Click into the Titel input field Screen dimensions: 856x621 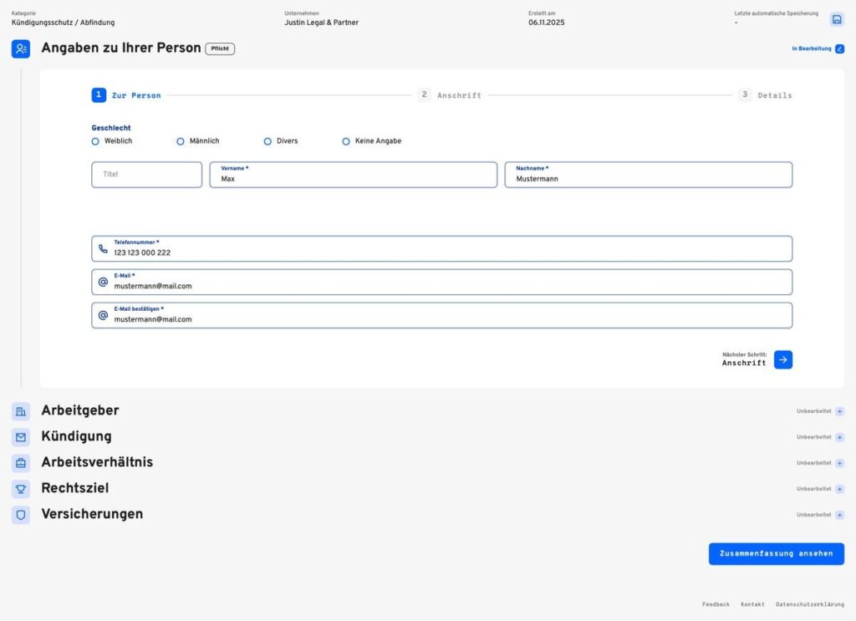tap(146, 175)
